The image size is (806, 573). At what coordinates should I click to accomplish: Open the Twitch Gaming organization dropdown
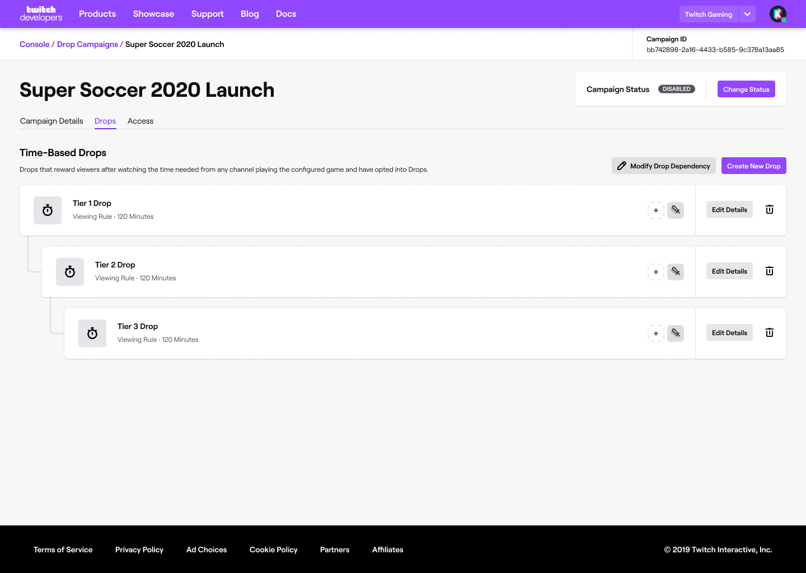tap(747, 13)
